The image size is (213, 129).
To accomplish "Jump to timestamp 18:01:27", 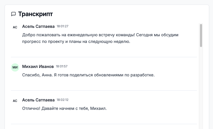I will [x=62, y=26].
